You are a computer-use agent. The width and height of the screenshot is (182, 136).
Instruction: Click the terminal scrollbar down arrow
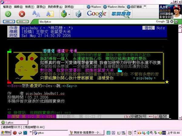tap(180, 118)
